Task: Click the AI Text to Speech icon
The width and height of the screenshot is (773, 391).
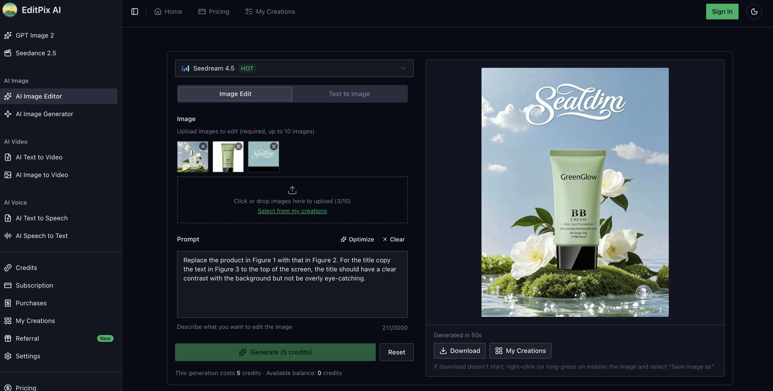Action: click(8, 218)
